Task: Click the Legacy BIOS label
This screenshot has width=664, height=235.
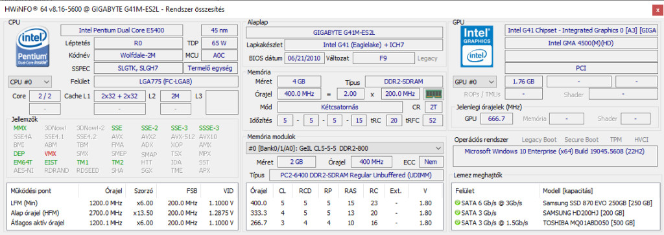Action: coord(427,58)
